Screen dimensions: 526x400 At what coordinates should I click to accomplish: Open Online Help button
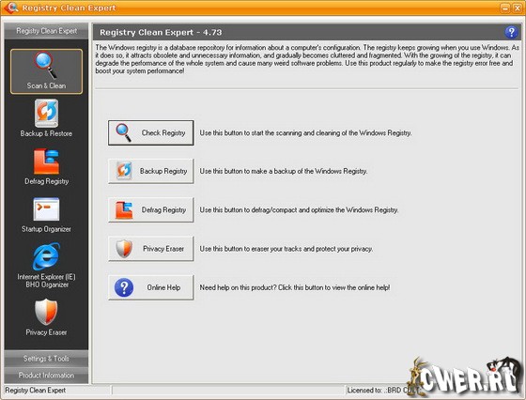click(x=150, y=287)
